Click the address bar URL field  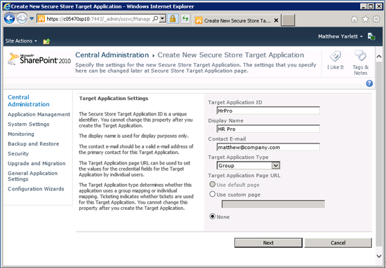[98, 19]
